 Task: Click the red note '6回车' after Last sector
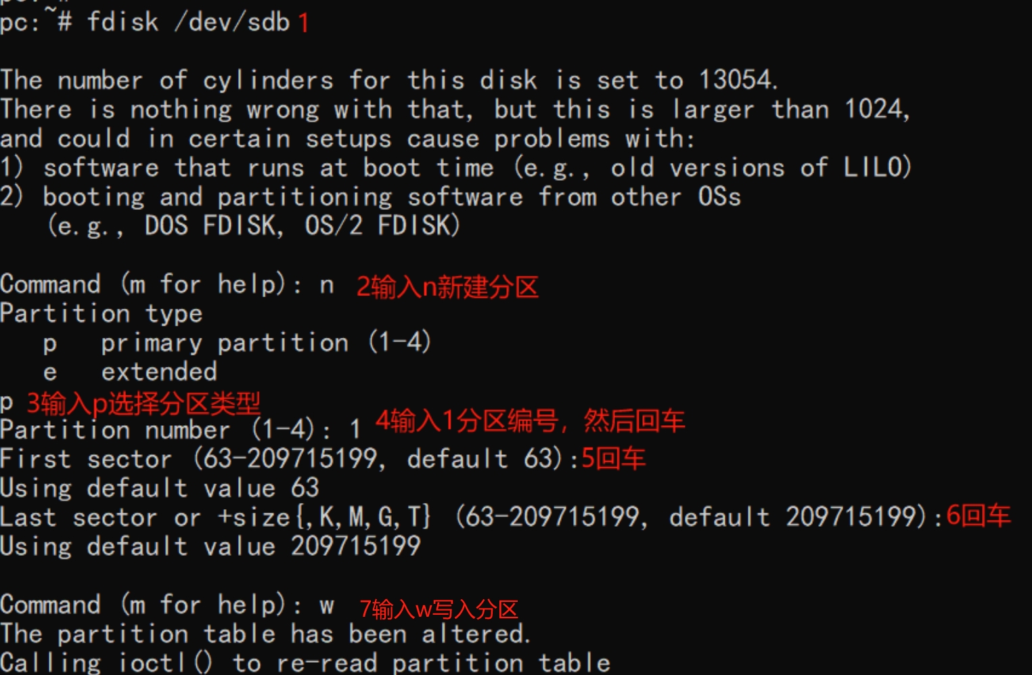tap(978, 516)
